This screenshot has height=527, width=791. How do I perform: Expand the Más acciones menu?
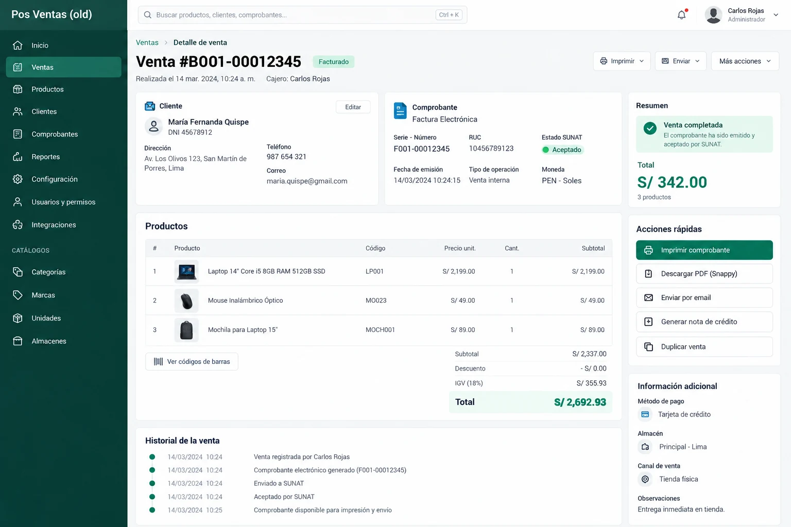coord(745,61)
